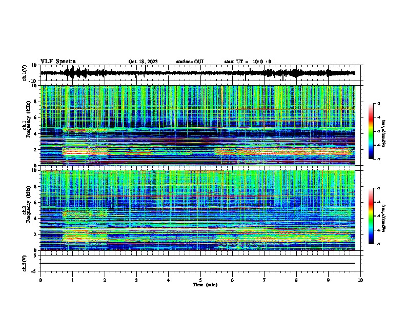
Task: Click the 'ch.3(V)' axis label
Action: (25, 263)
